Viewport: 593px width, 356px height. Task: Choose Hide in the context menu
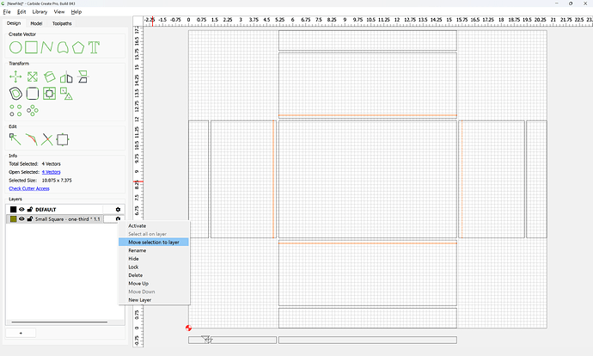click(154, 259)
